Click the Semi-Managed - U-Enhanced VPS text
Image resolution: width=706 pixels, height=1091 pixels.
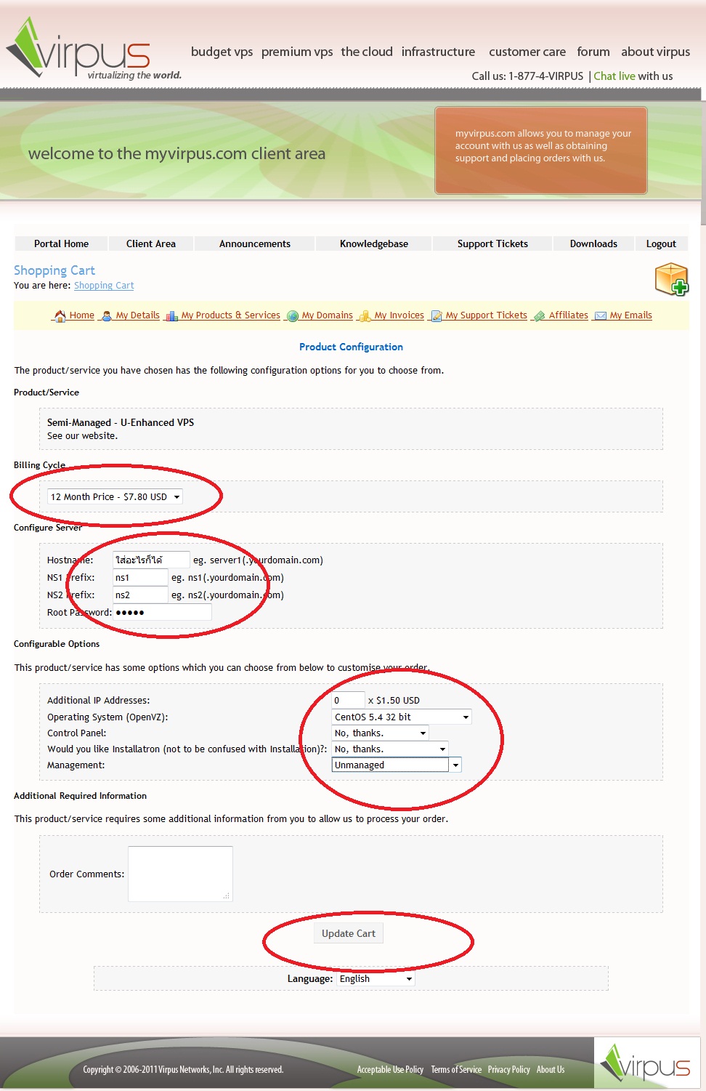(x=121, y=422)
